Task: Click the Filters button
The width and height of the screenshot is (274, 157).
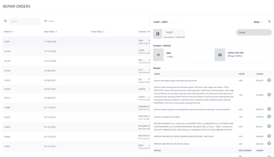Action: click(49, 21)
